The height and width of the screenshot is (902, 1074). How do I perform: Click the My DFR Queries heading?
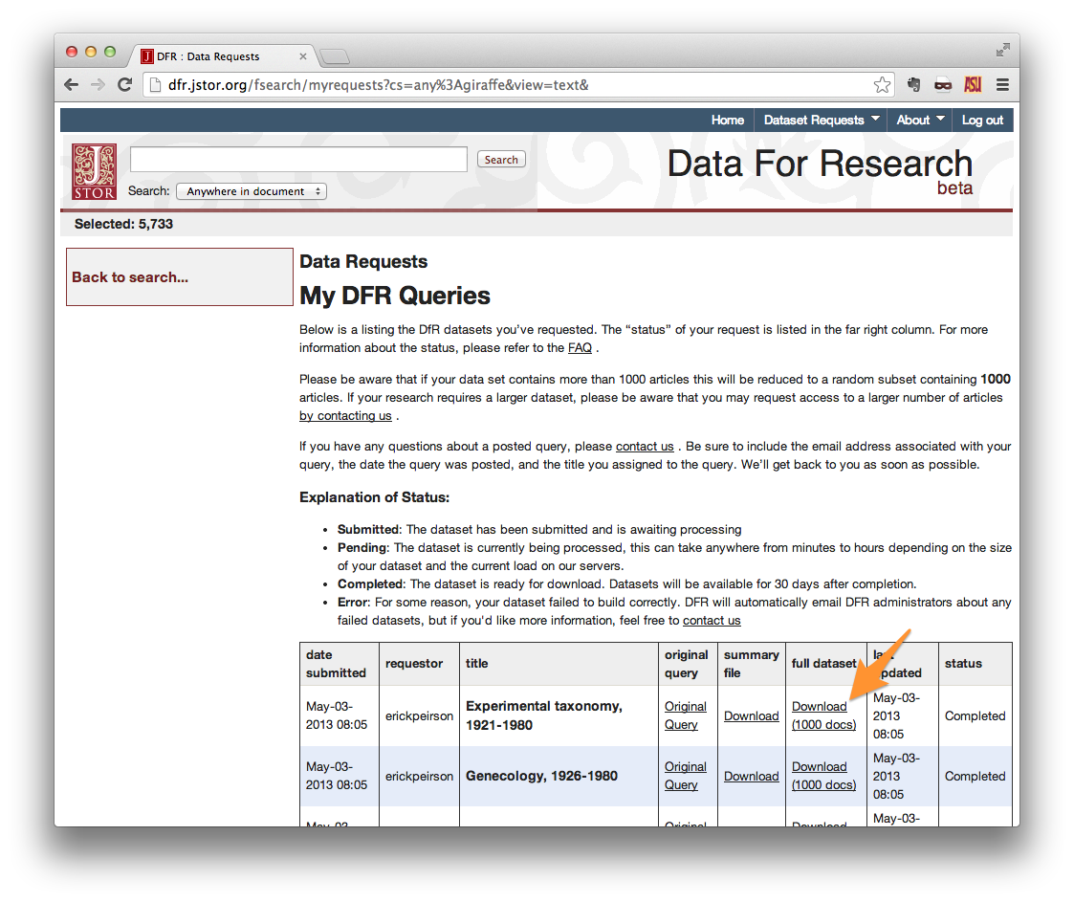[395, 296]
